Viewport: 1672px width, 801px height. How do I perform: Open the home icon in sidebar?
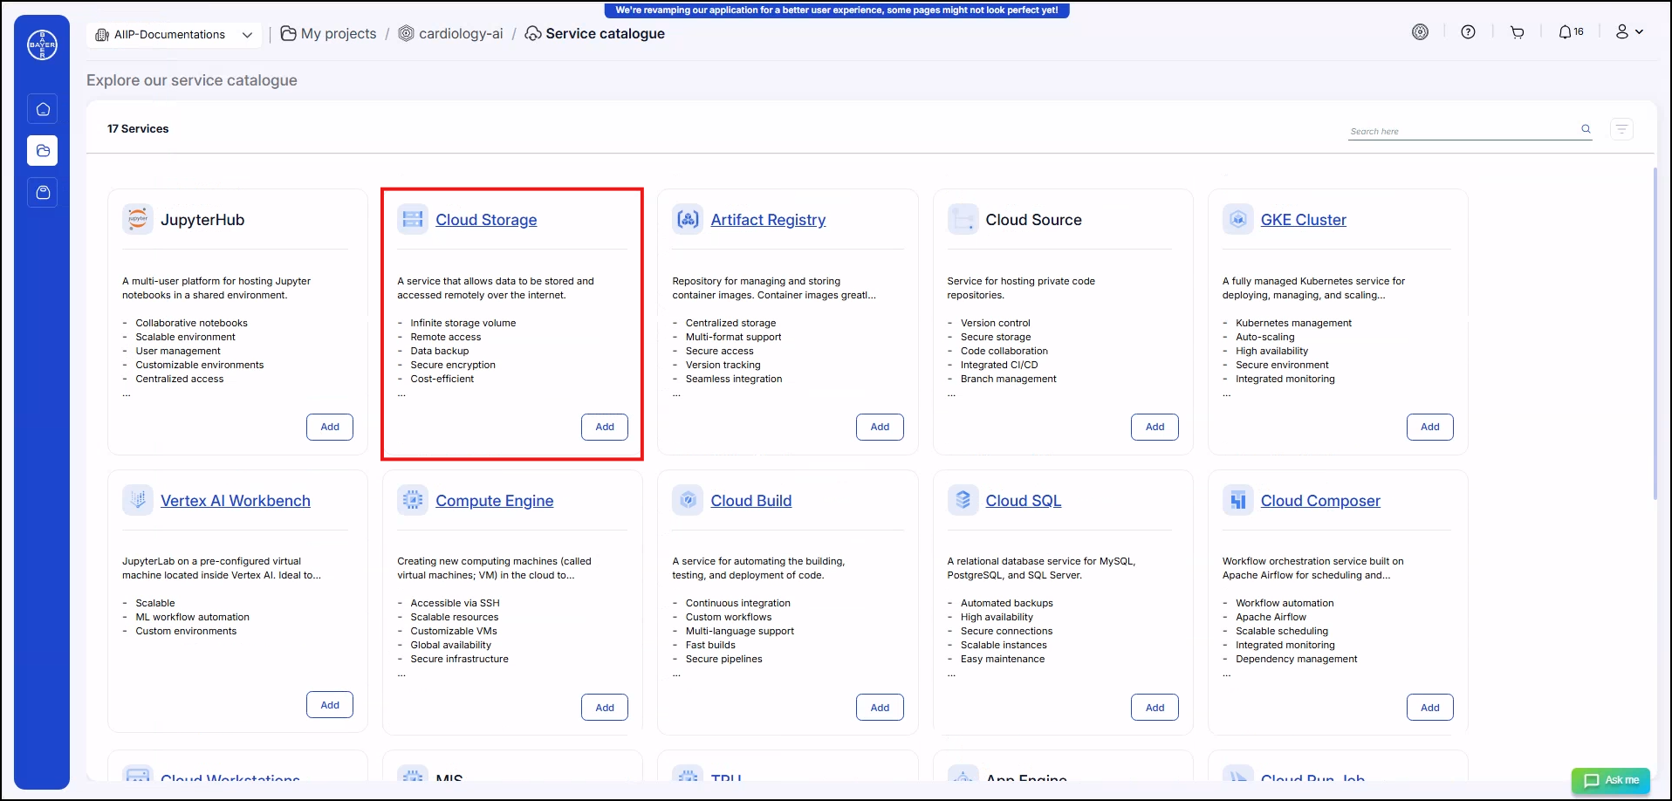43,109
